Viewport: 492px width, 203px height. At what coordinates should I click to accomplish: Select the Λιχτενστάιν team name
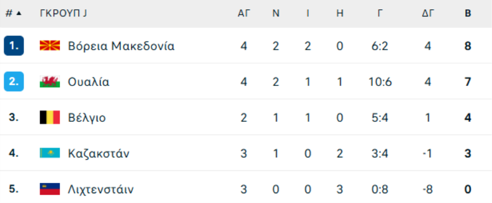click(x=101, y=189)
